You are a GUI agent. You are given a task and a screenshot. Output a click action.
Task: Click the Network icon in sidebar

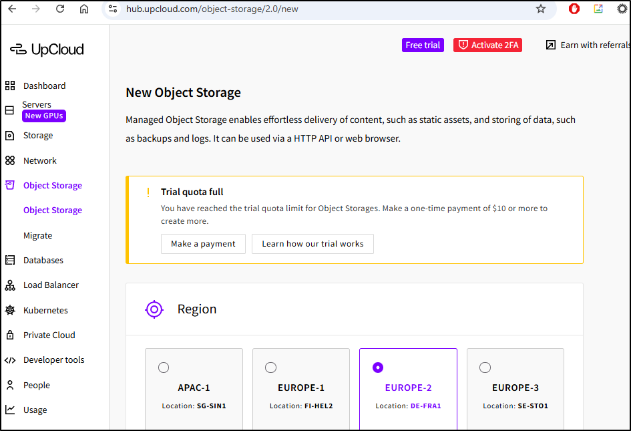[x=10, y=160]
